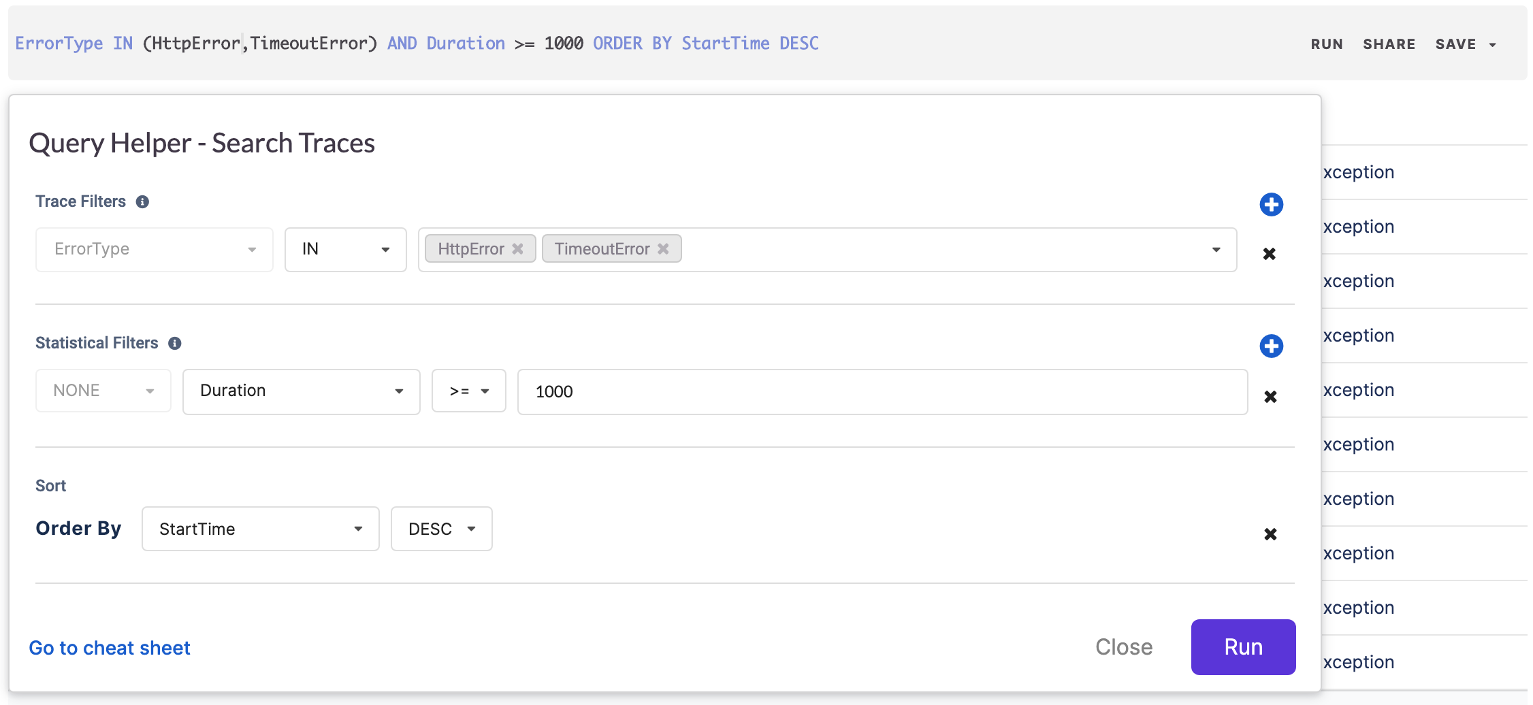Add a new statistical filter row

pyautogui.click(x=1271, y=346)
